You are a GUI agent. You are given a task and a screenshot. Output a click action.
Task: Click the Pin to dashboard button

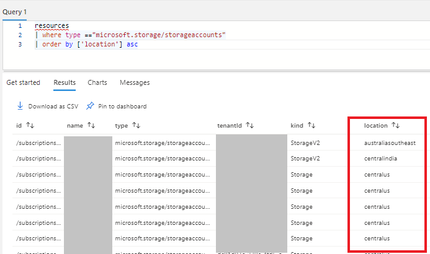pos(117,106)
